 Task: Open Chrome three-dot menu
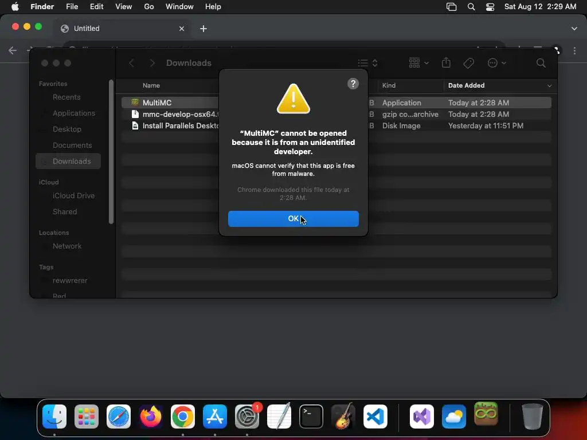(574, 50)
